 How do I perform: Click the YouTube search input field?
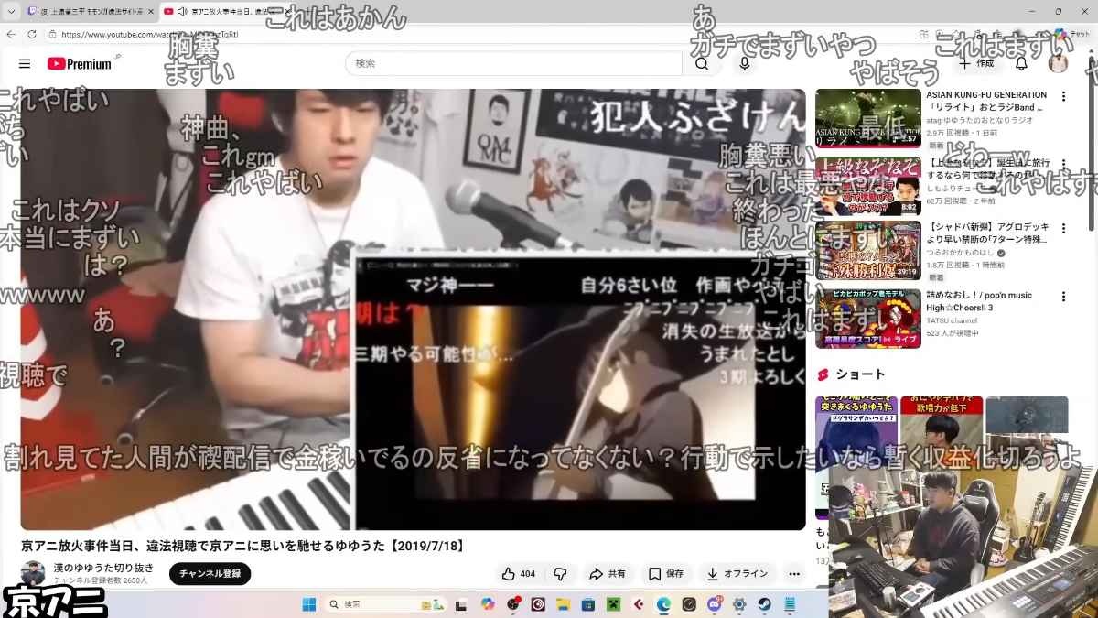[512, 63]
